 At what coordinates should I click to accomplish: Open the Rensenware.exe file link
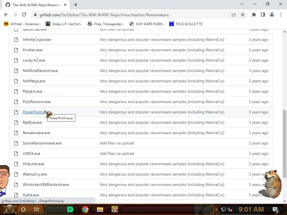36,133
